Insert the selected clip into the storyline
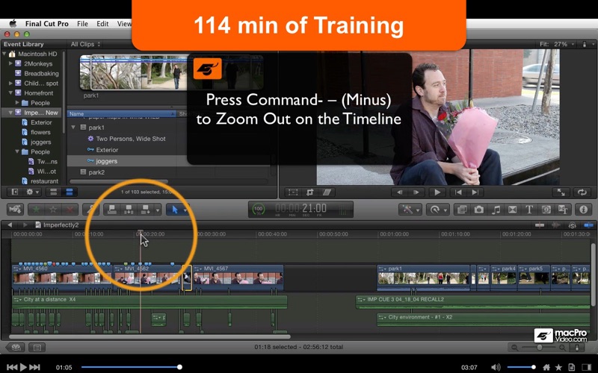 coord(129,210)
